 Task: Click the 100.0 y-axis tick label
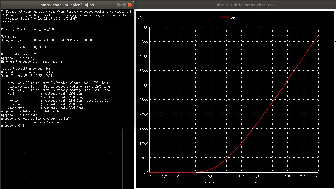[x=144, y=143]
